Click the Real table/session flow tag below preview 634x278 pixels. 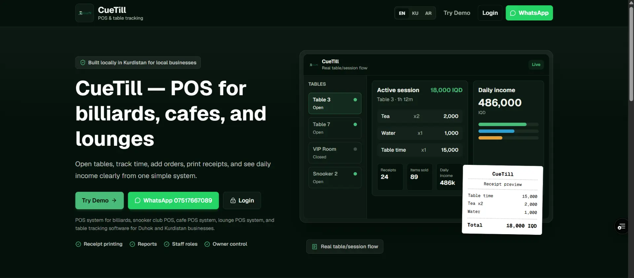[345, 247]
